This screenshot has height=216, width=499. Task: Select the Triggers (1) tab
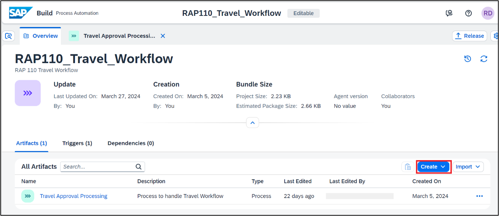point(77,143)
